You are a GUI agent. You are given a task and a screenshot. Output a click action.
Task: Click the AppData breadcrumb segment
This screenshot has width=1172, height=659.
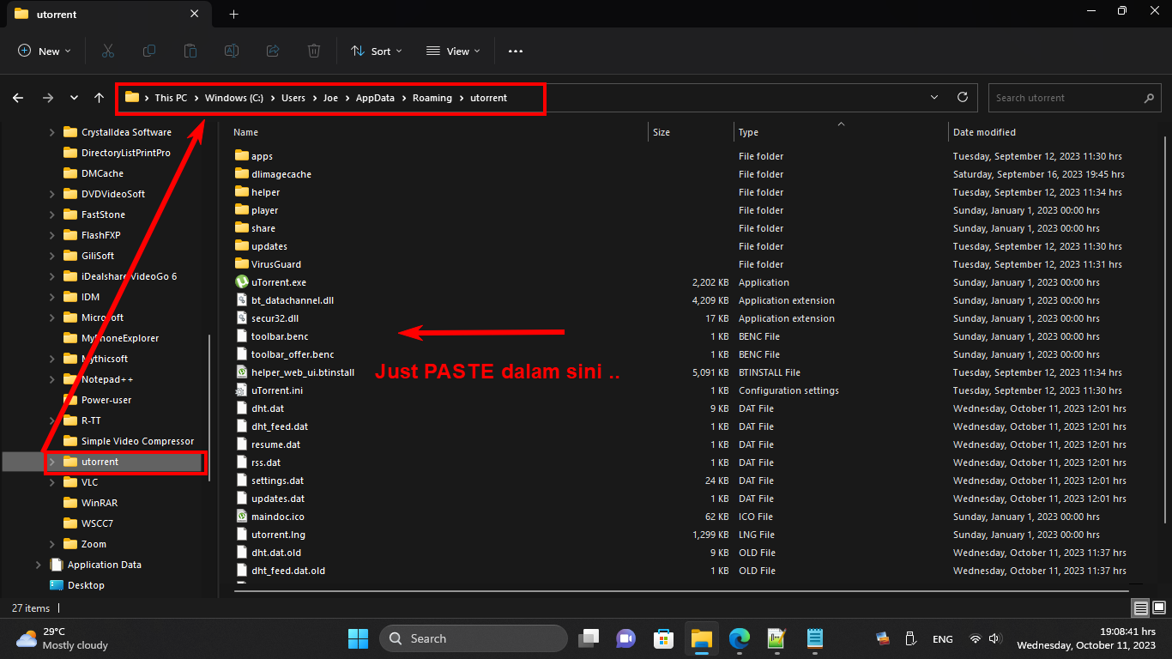point(375,98)
